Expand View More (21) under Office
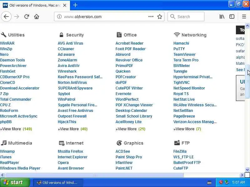250x187 pixels. point(130,129)
